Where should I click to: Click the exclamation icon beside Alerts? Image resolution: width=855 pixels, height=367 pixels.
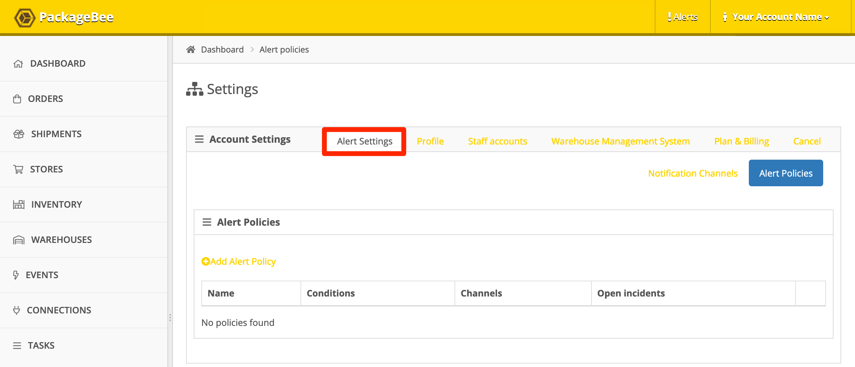tap(670, 17)
